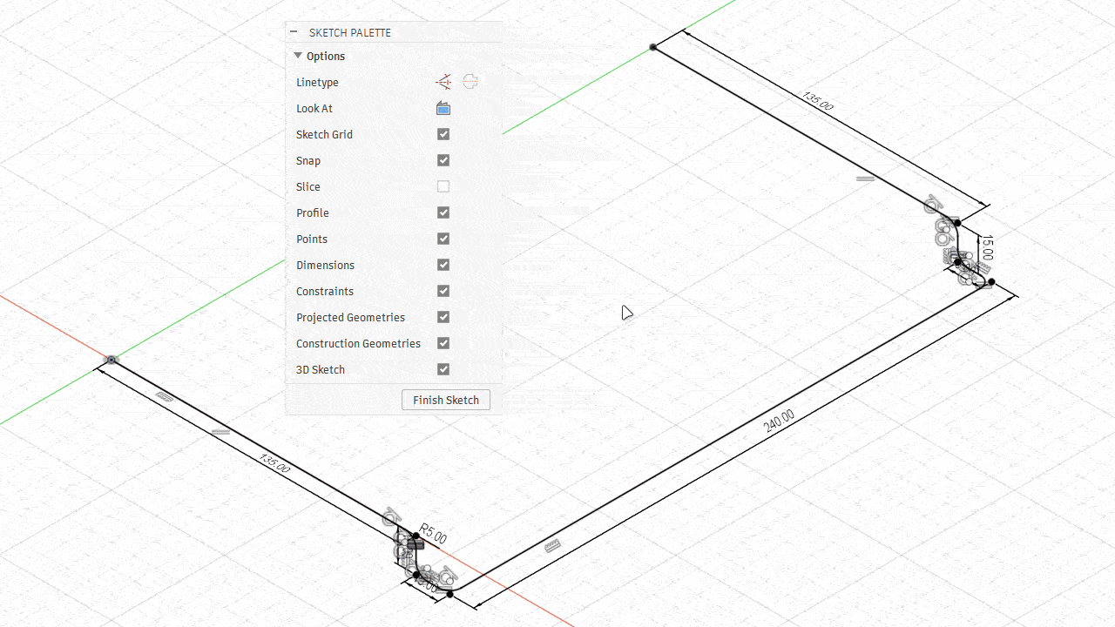Toggle the Sketch Grid checkbox
The height and width of the screenshot is (627, 1115).
(443, 134)
